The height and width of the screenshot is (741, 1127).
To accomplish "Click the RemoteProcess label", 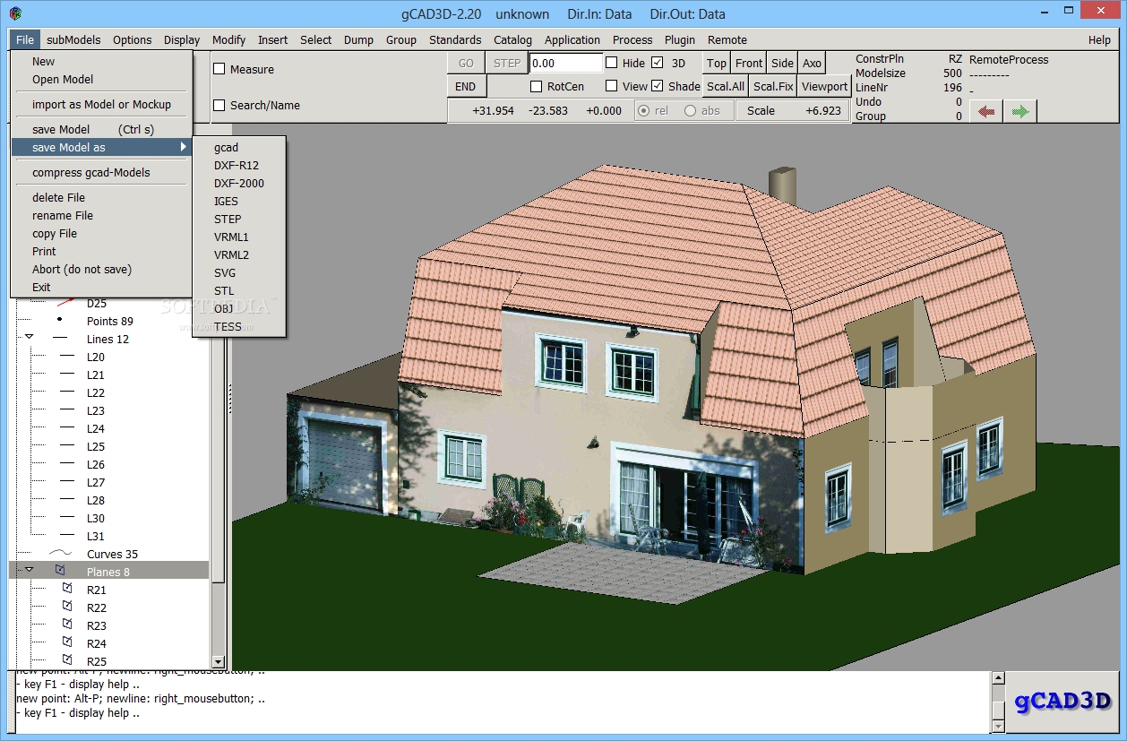I will click(1009, 59).
